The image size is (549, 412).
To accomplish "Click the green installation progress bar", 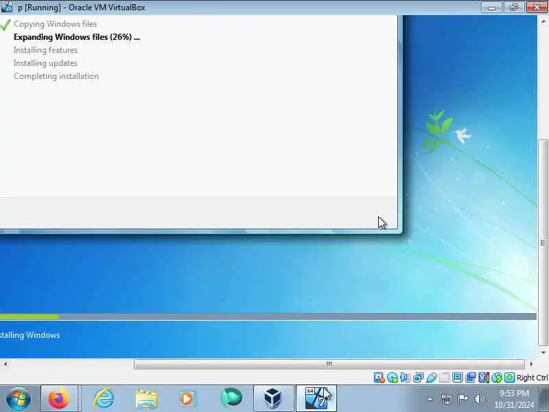I will tap(29, 317).
